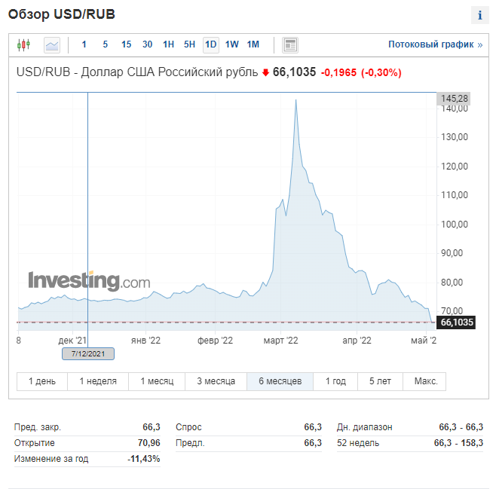Viewport: 496px width, 489px height.
Task: Select the area chart type icon
Action: click(52, 45)
